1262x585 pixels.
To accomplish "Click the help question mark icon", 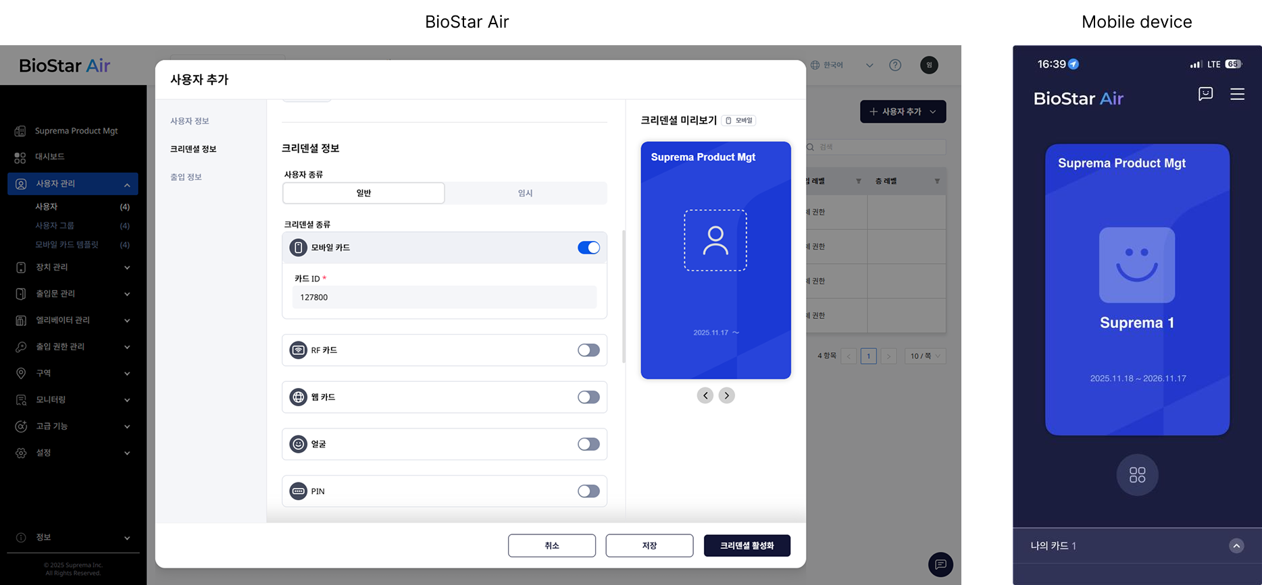I will [x=895, y=65].
